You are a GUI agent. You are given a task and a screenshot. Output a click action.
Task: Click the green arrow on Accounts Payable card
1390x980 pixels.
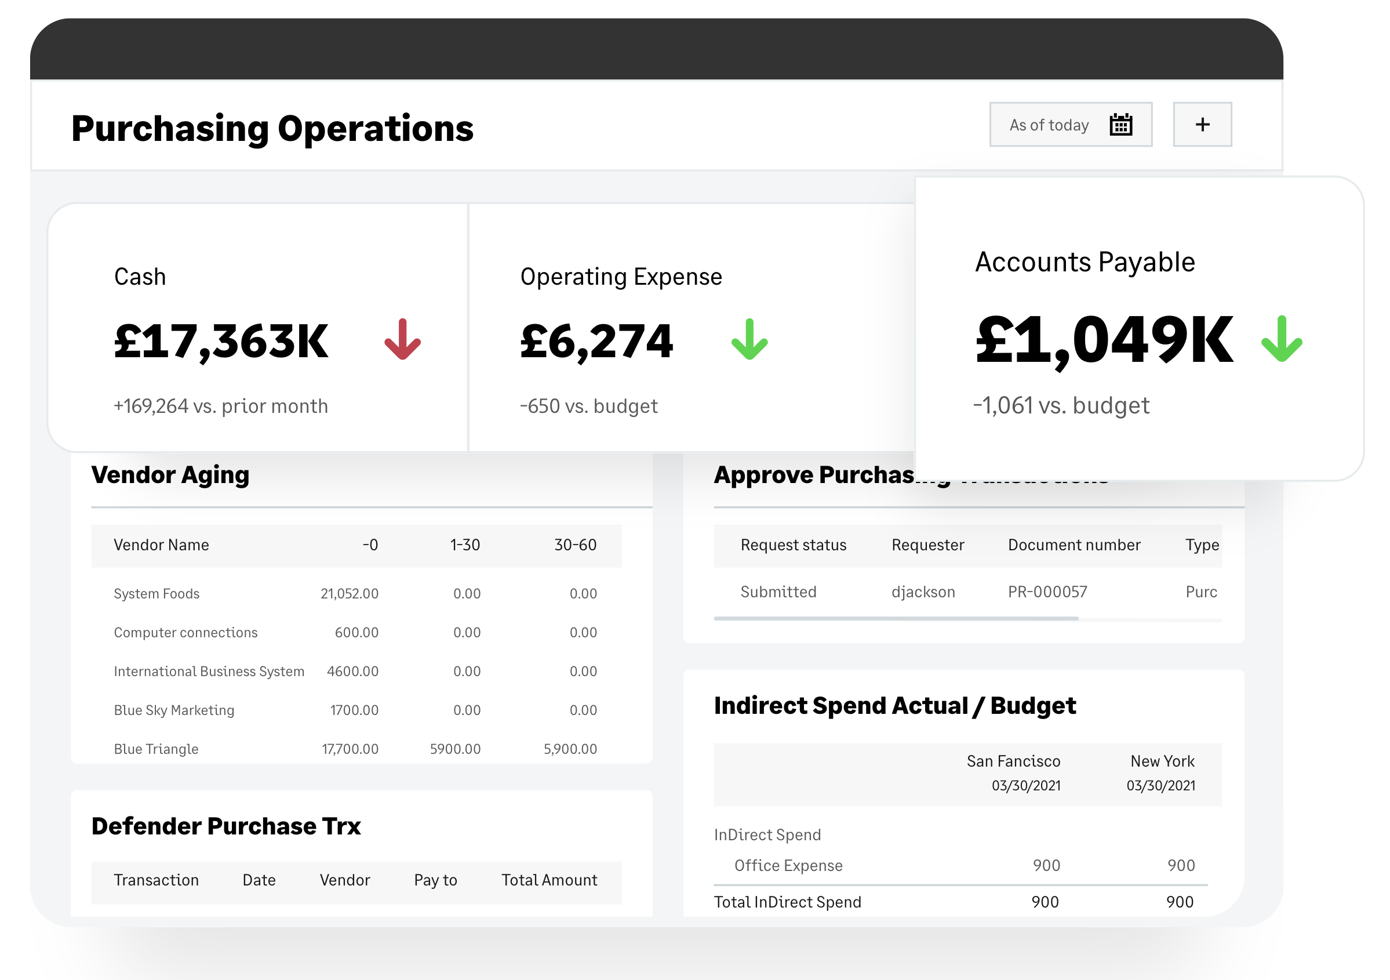(x=1282, y=339)
